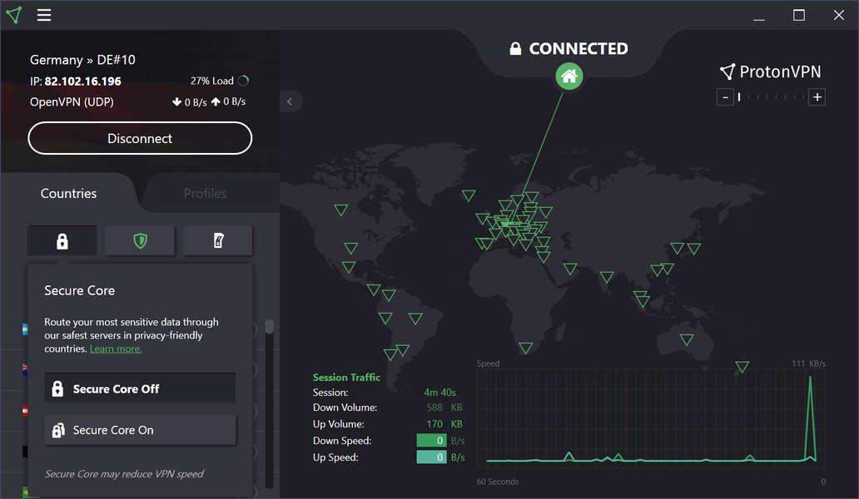Switch to the Countries tab
This screenshot has height=499, width=859.
click(x=68, y=193)
